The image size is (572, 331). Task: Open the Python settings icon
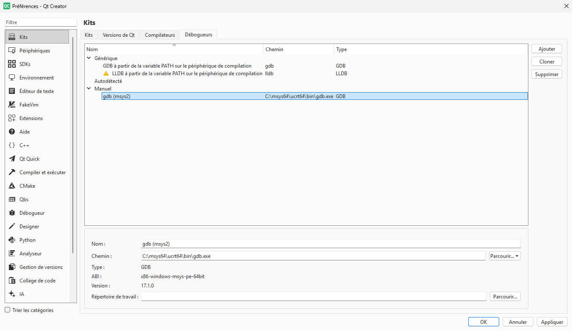click(12, 240)
